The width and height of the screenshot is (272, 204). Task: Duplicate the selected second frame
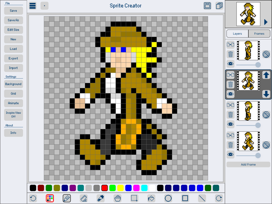230,75
